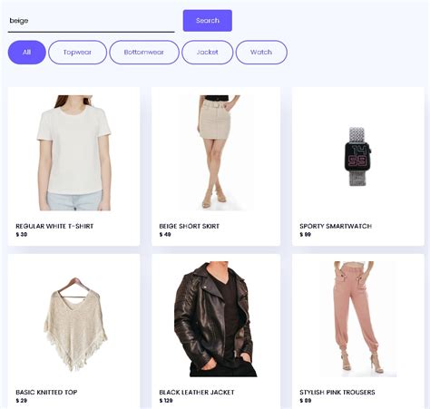Select the All category filter
430x409 pixels.
point(27,53)
